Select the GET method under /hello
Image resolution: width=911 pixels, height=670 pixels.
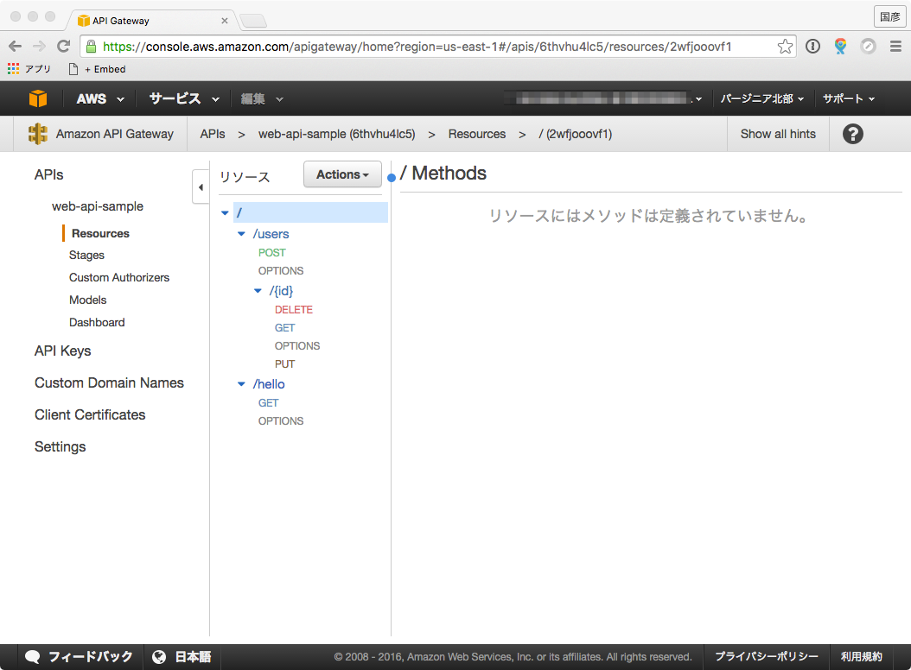(x=269, y=403)
